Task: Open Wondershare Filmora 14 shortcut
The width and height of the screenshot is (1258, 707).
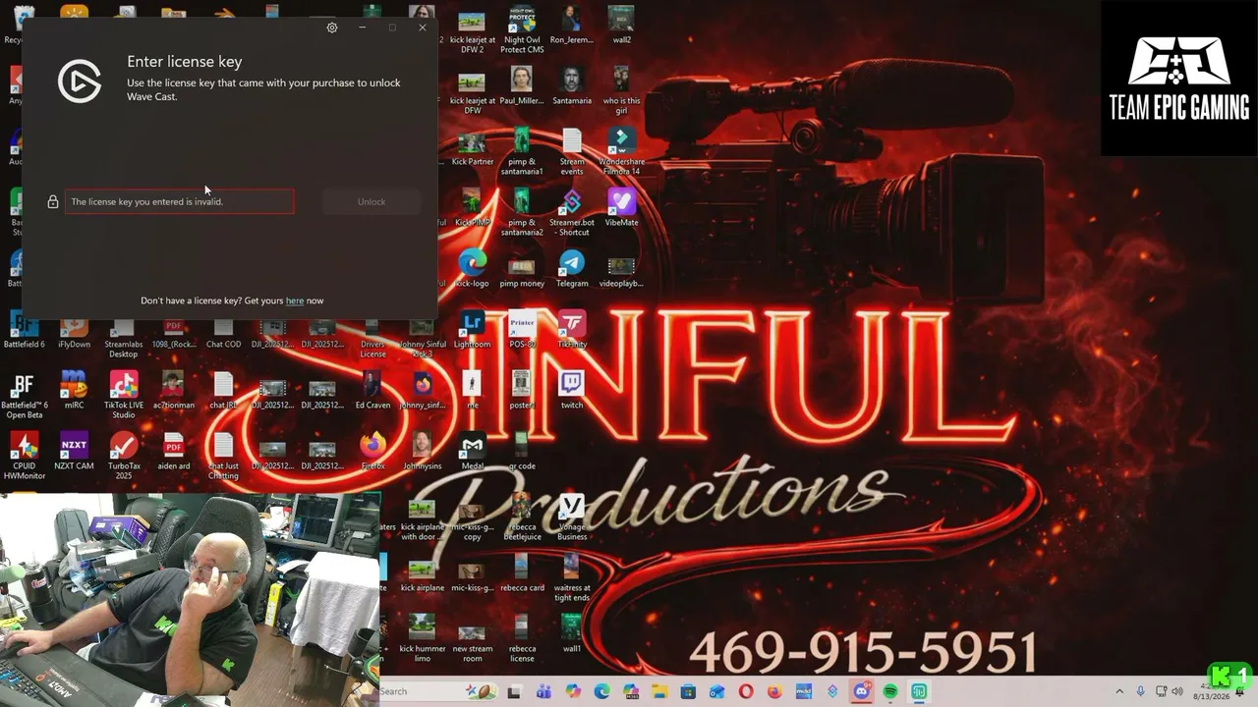Action: [621, 151]
